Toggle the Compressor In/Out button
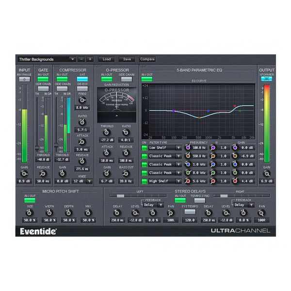291x291 pixels. click(62, 79)
